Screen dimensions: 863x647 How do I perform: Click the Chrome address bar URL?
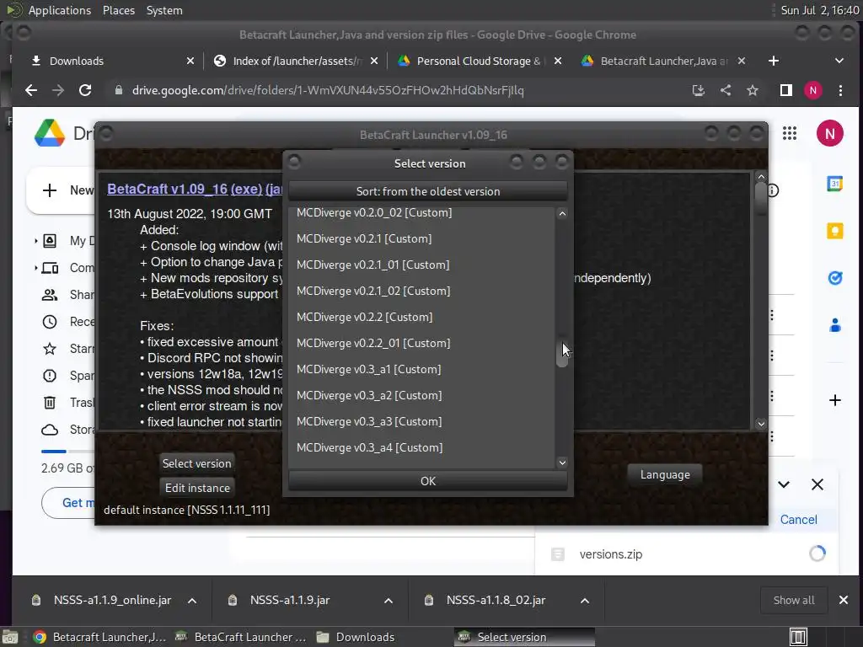tap(328, 91)
